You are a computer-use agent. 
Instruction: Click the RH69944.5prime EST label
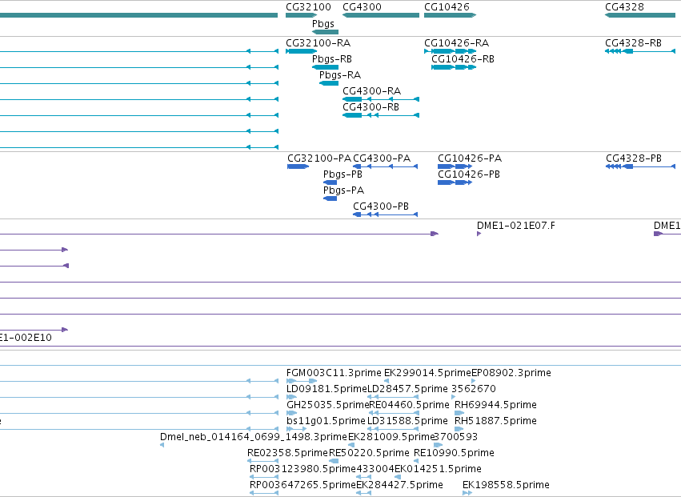point(495,405)
